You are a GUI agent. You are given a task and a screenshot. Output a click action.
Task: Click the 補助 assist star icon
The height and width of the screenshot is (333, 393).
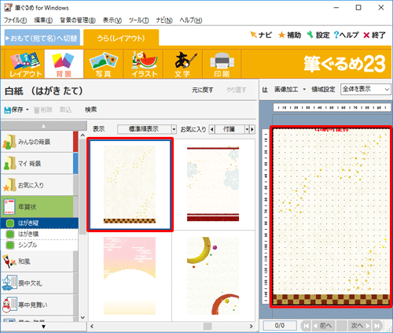(x=289, y=35)
